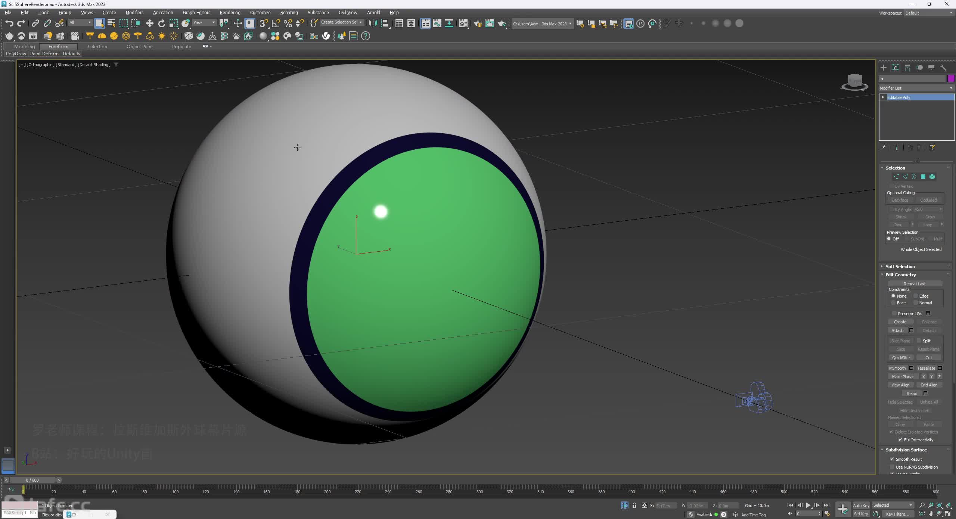Click the Undo arrow icon
Image resolution: width=956 pixels, height=519 pixels.
pos(9,24)
